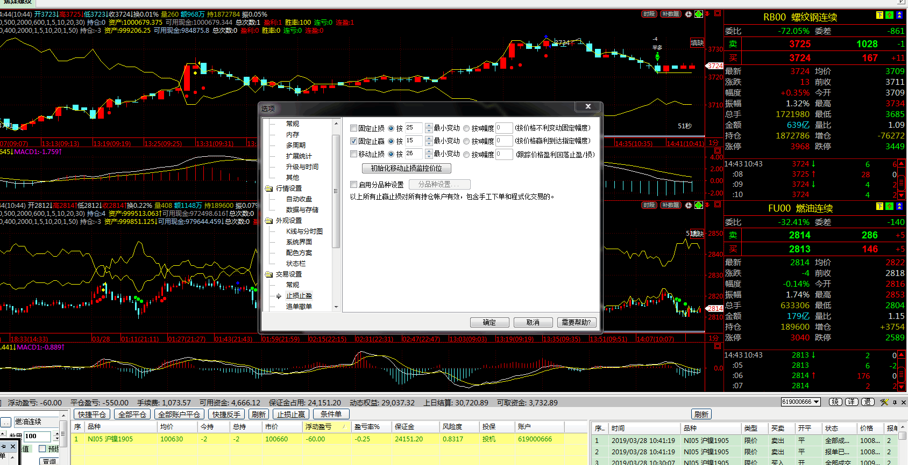Select 止损止盈 in the options tree

click(x=299, y=296)
